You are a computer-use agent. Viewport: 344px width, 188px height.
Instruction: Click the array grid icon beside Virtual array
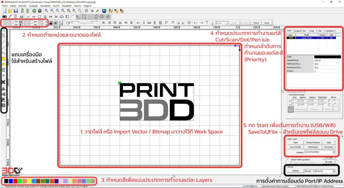tap(291, 109)
